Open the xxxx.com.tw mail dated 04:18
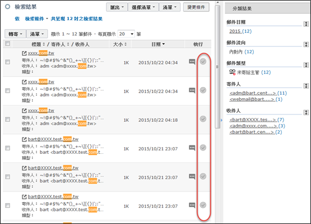 tap(41, 111)
